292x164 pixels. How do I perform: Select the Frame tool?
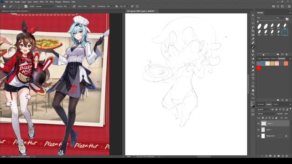click(253, 35)
